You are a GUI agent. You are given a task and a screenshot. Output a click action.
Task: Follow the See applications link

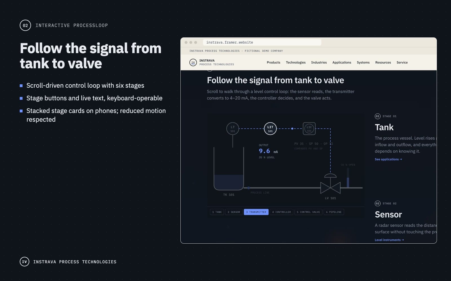(388, 159)
